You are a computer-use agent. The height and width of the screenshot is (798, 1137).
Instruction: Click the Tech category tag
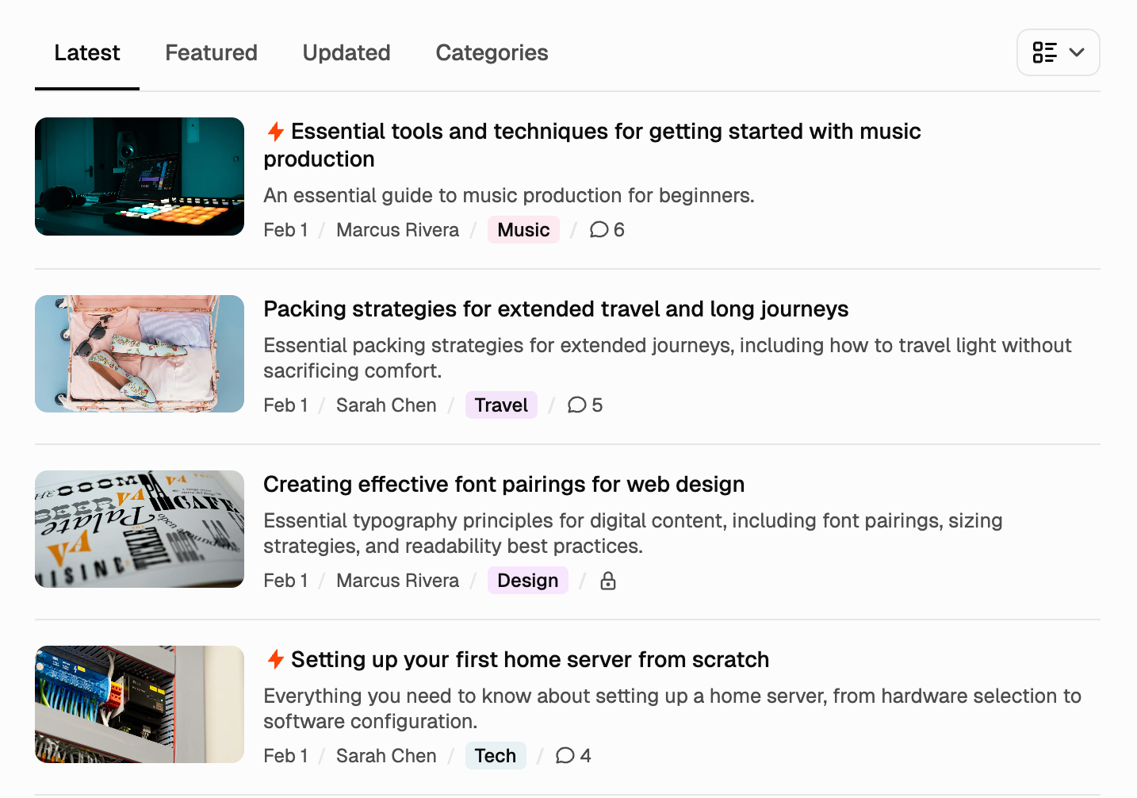pos(495,756)
